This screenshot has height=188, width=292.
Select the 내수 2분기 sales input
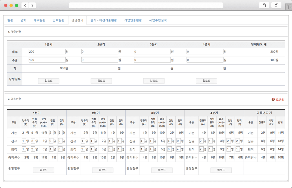coord(100,52)
